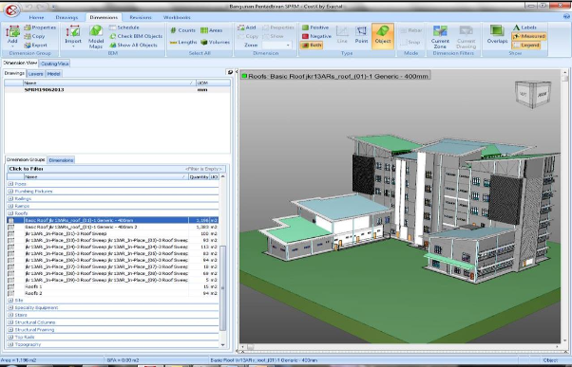Click the green roof legend swatch
The height and width of the screenshot is (367, 572).
coord(244,76)
